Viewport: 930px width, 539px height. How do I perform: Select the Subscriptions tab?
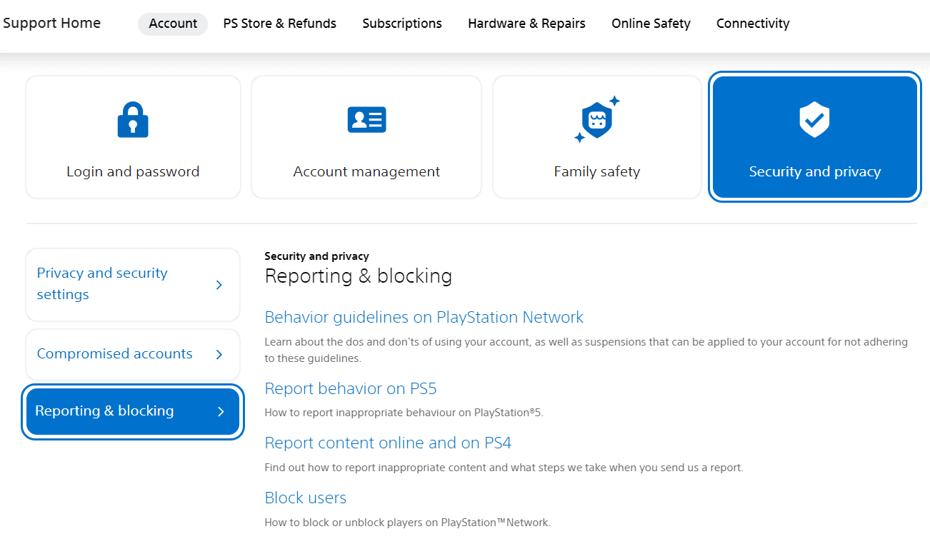tap(401, 23)
